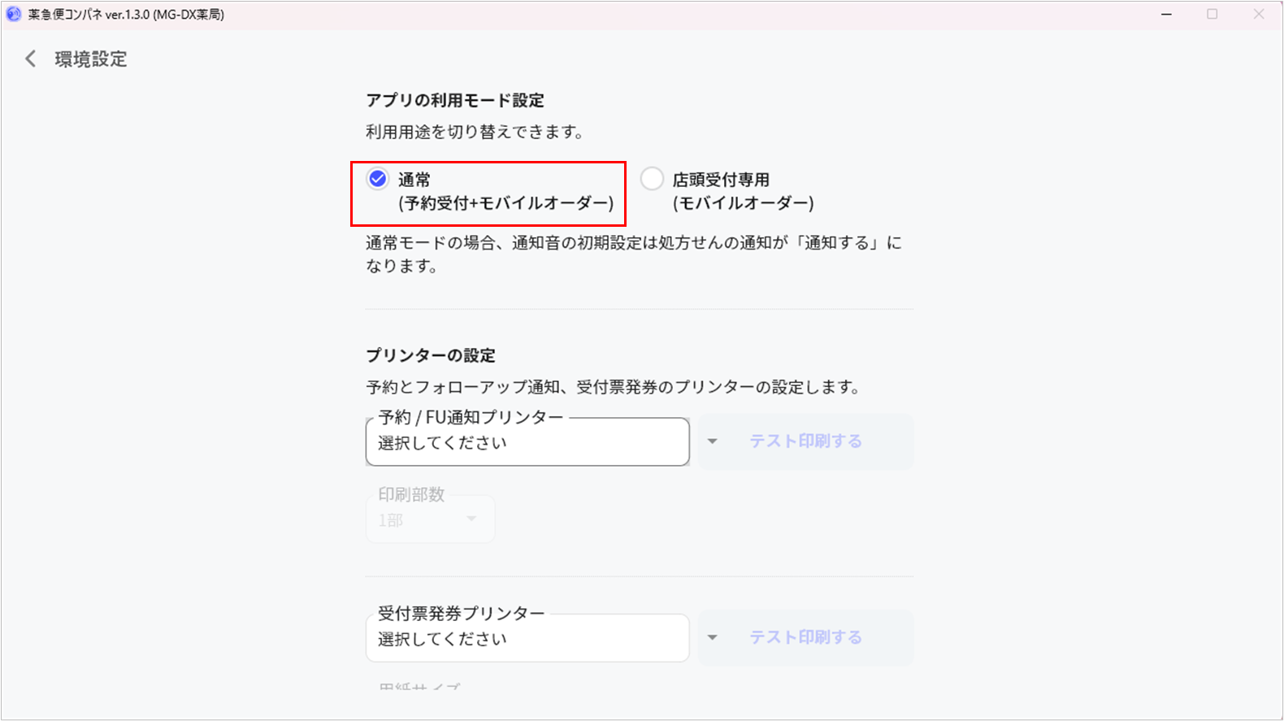Screen dimensions: 1284x721
Task: Click the プリンターの設定 section heading
Action: pos(431,355)
